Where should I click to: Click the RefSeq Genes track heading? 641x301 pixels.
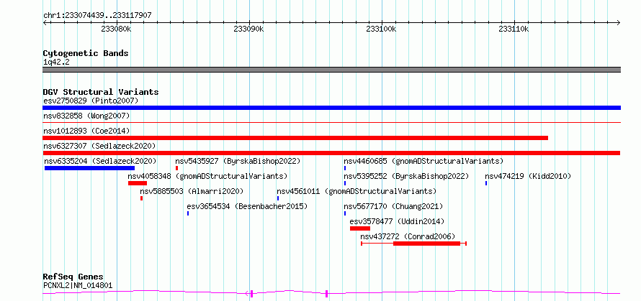coord(73,277)
